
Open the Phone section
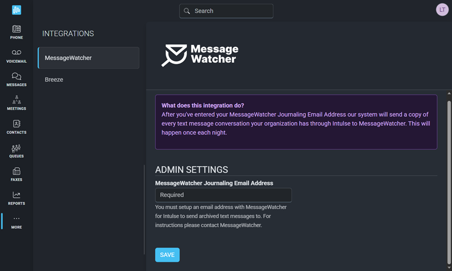point(17,32)
